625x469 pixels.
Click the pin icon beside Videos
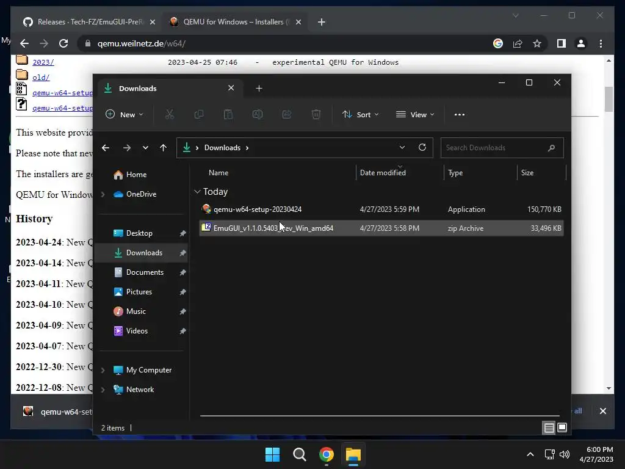(x=182, y=331)
